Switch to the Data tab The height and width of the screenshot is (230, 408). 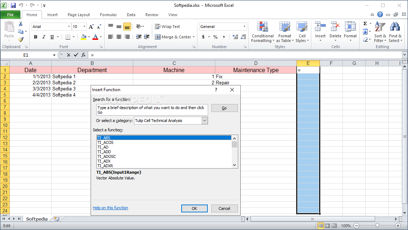point(131,15)
